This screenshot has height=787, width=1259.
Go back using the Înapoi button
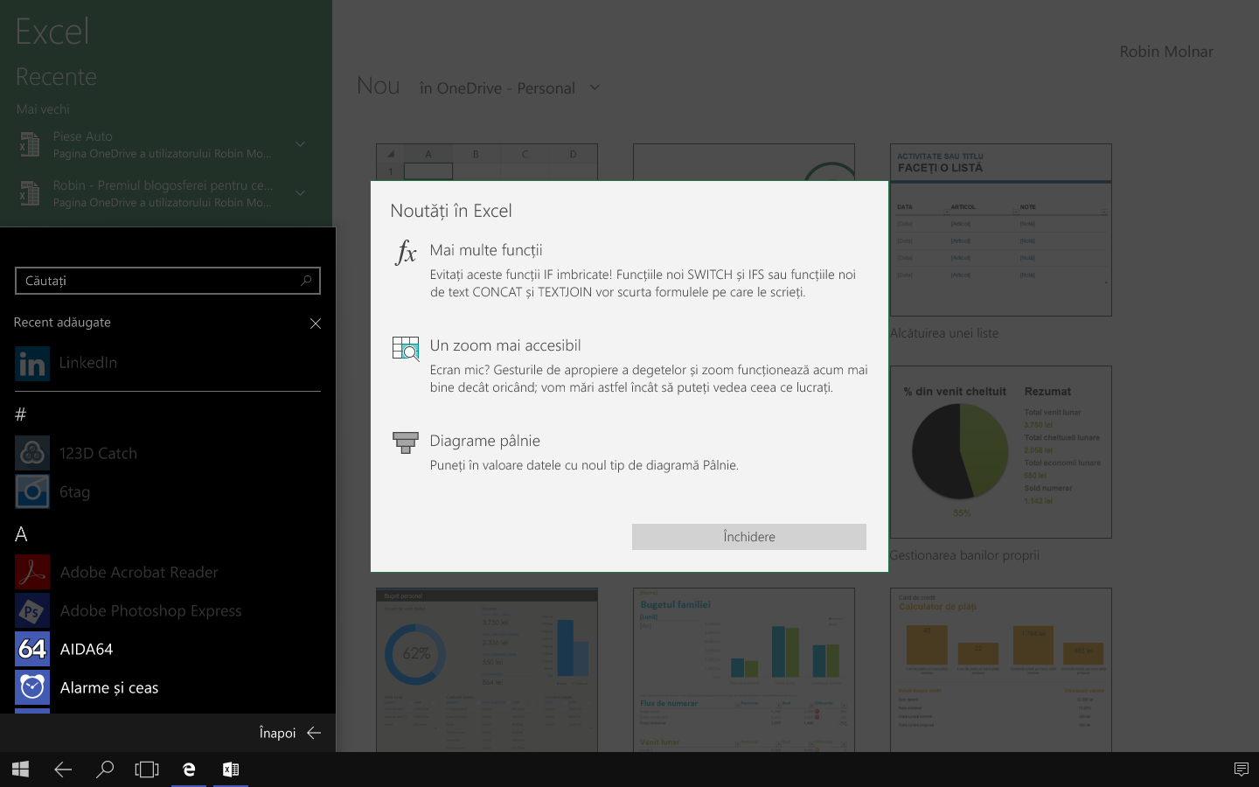pyautogui.click(x=290, y=733)
